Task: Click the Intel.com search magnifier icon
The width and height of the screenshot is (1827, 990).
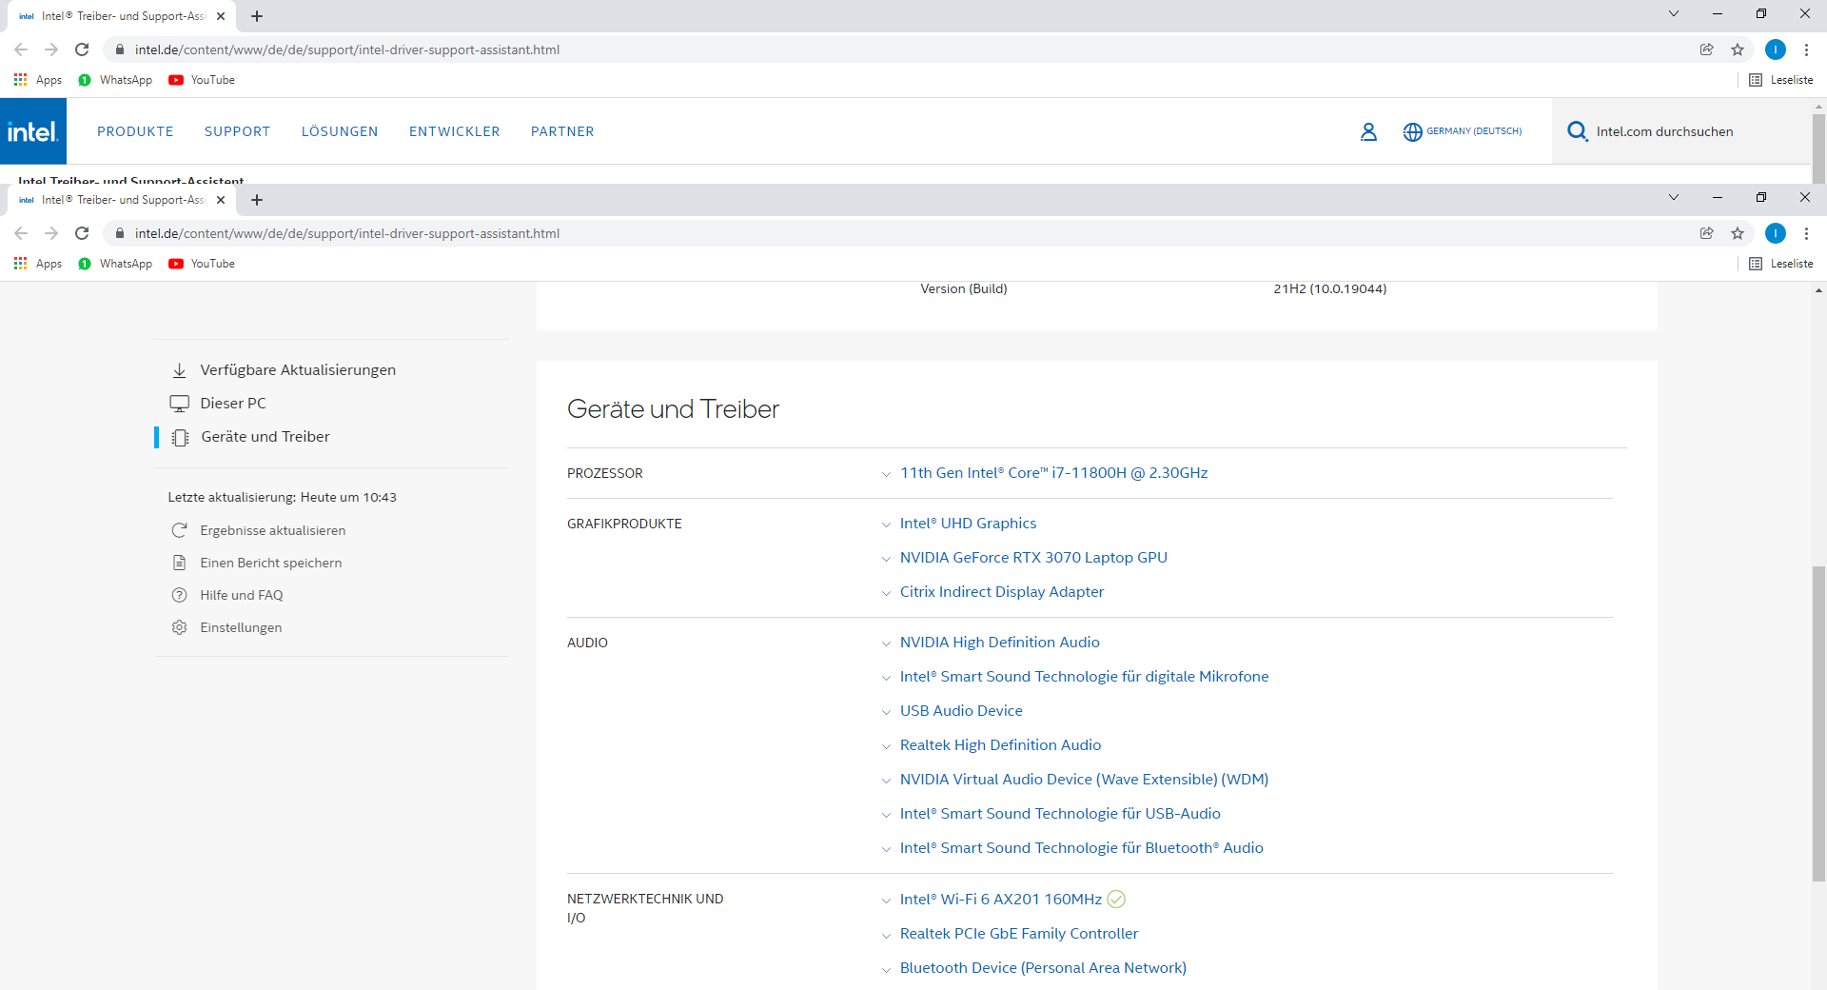Action: (1577, 131)
